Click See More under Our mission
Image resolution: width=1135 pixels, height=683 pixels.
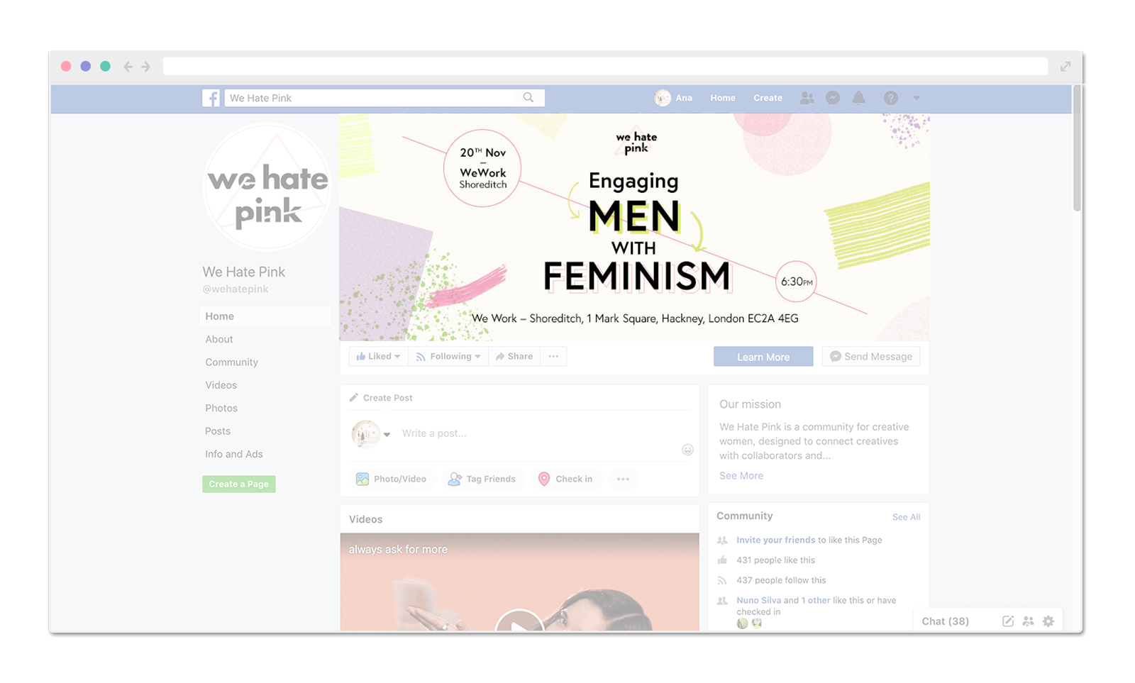[741, 476]
